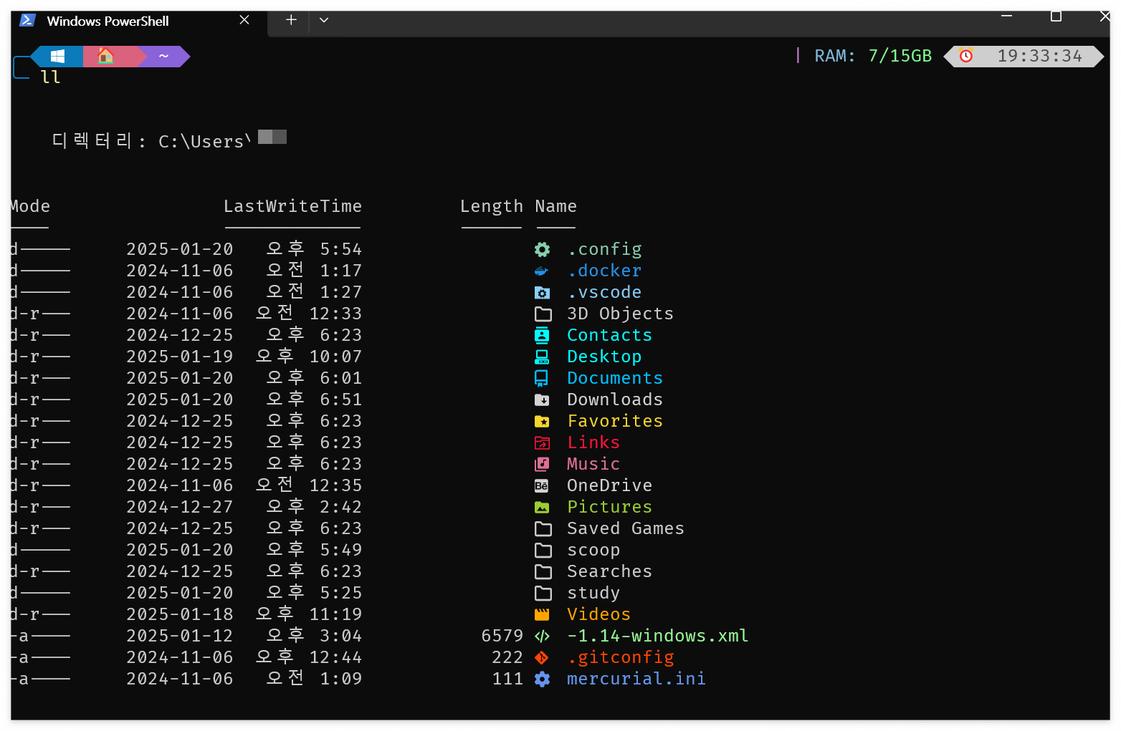Click the Documents folder name
The width and height of the screenshot is (1121, 731).
[615, 378]
